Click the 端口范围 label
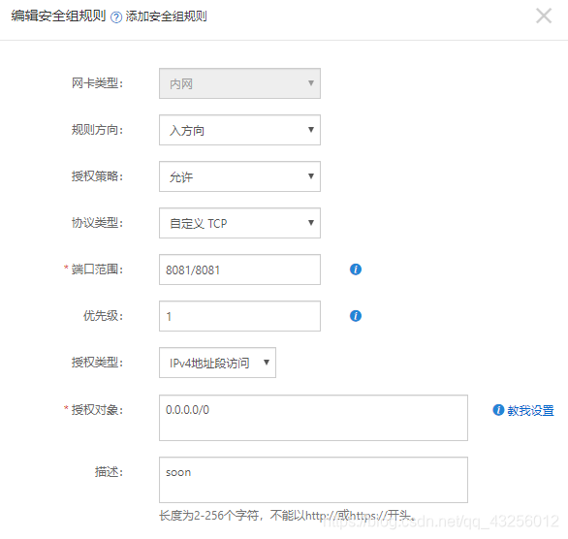Viewport: 568px width, 539px height. pyautogui.click(x=97, y=269)
